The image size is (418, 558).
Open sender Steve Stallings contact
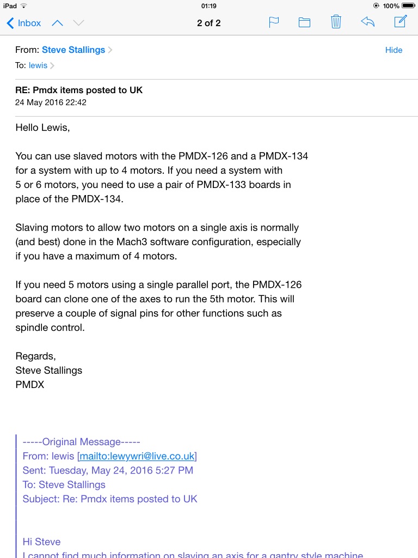tap(73, 50)
